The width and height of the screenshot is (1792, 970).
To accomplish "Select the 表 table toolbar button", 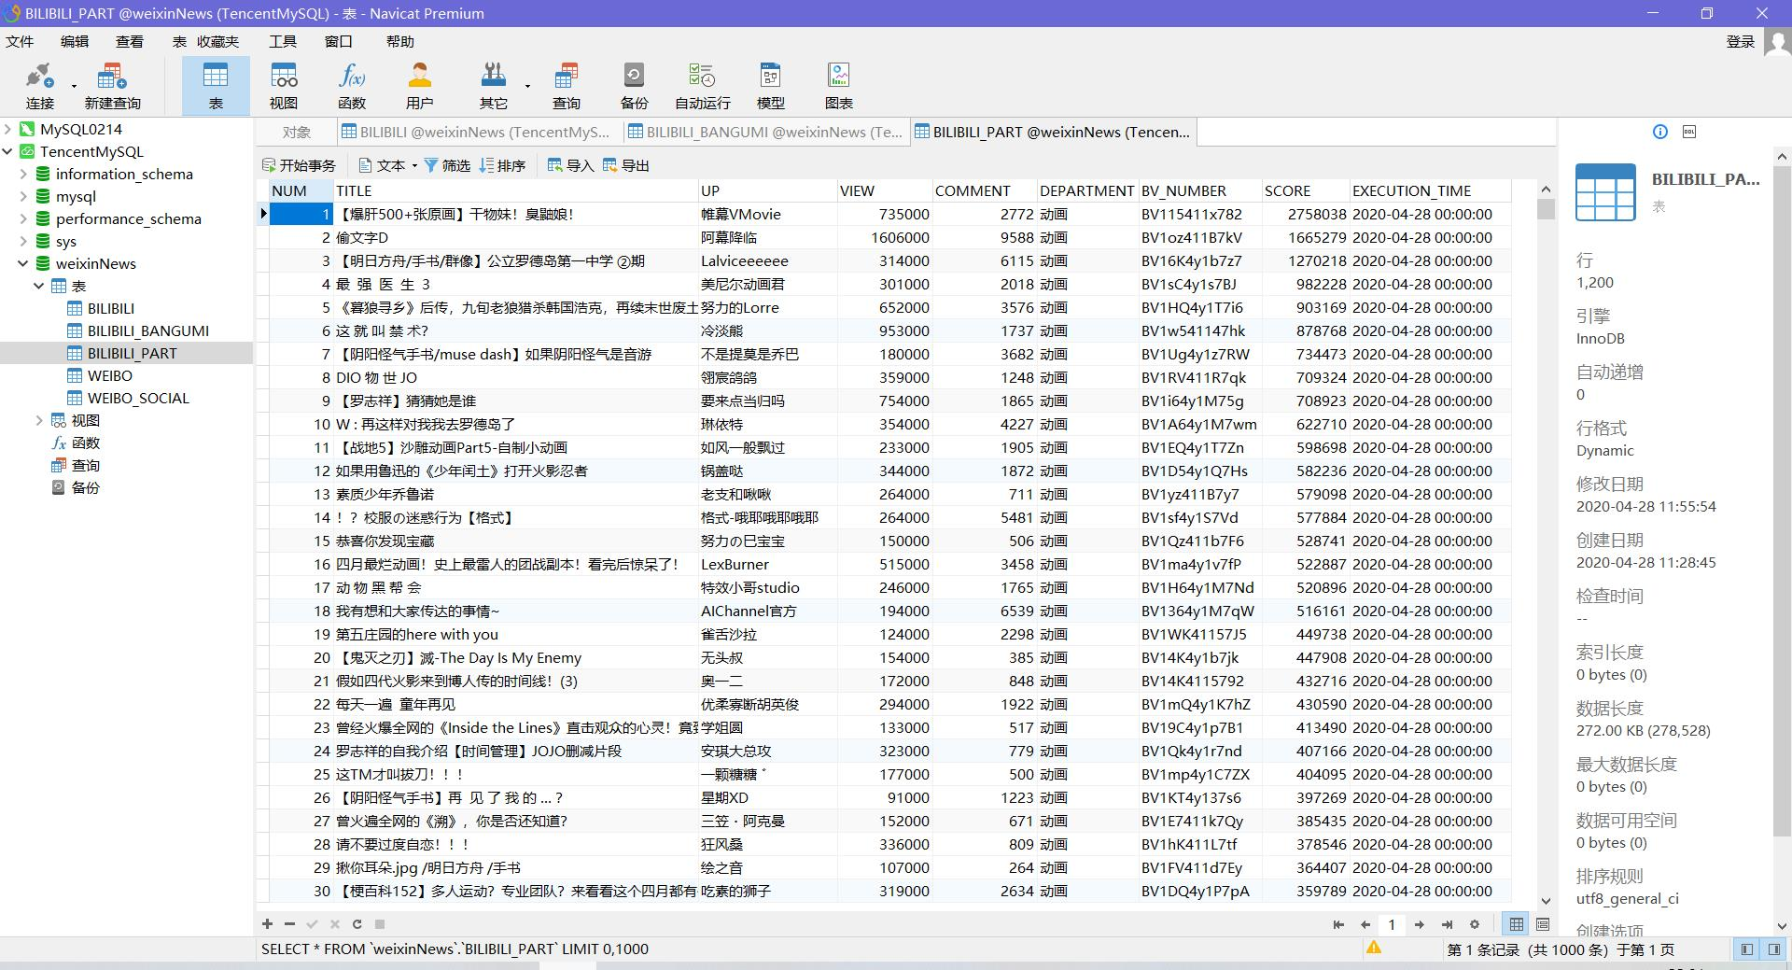I will (216, 86).
